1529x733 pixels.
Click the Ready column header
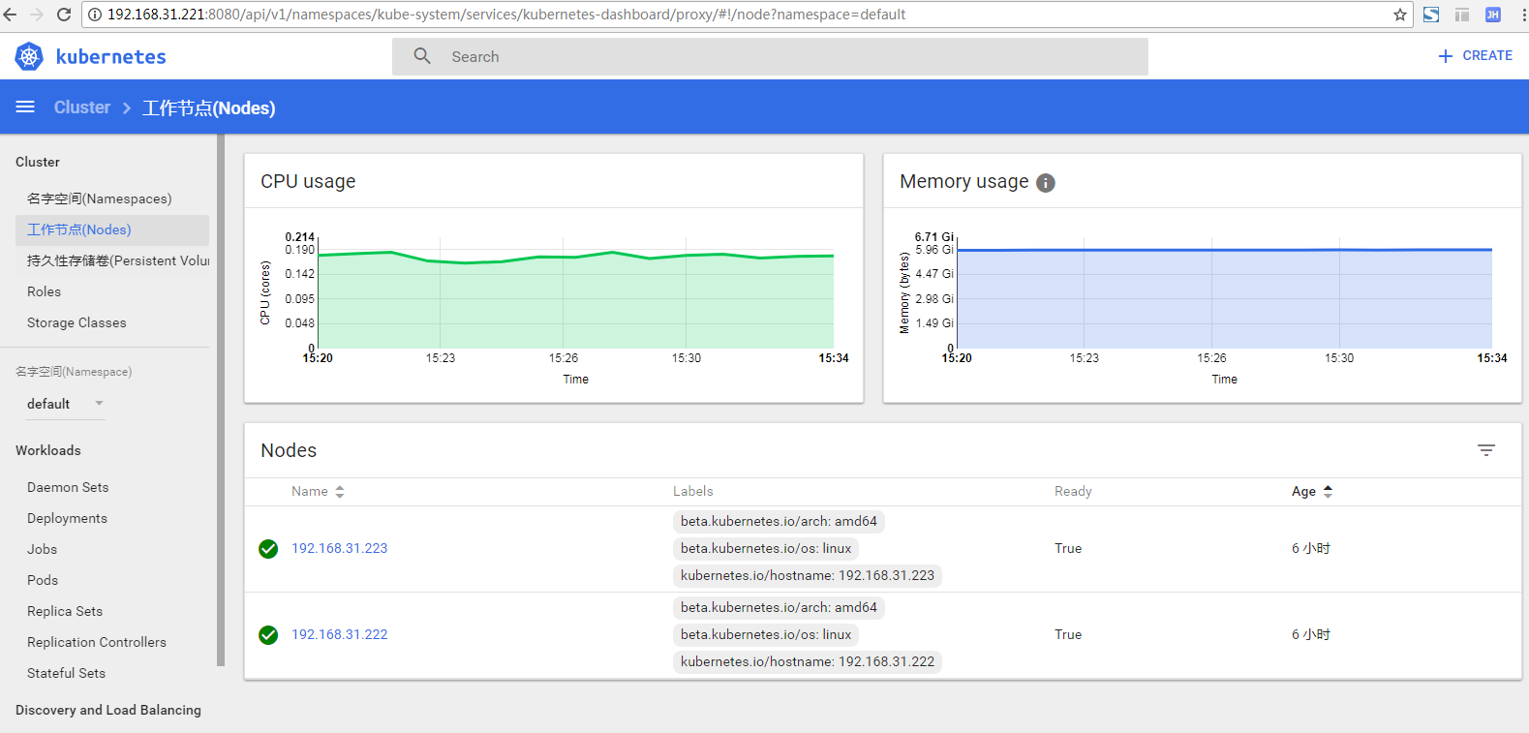pyautogui.click(x=1073, y=492)
